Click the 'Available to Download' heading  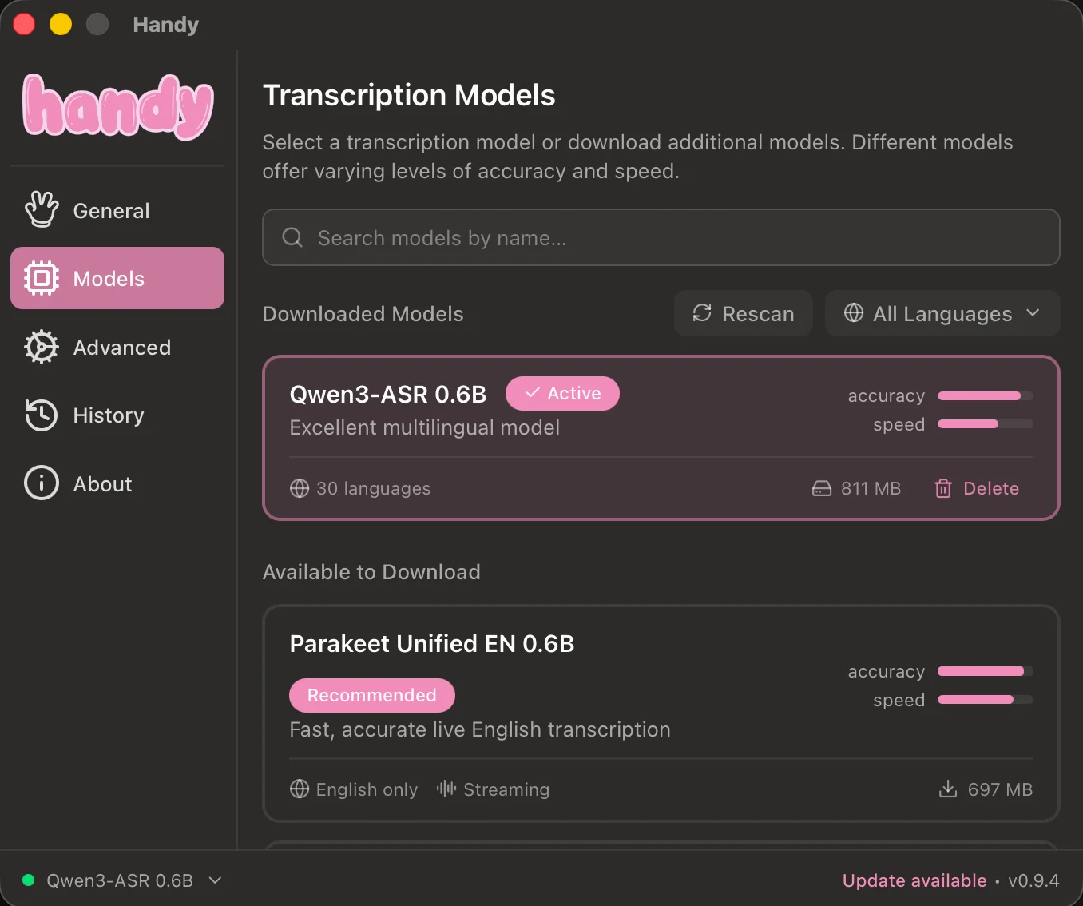371,572
